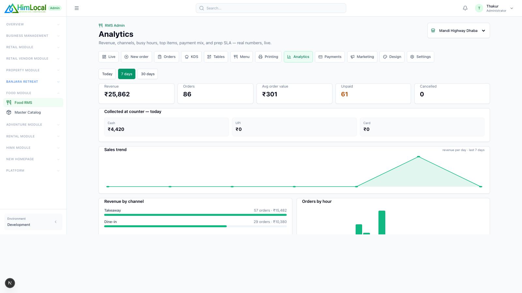
Task: Open the KDS tab
Action: click(192, 57)
